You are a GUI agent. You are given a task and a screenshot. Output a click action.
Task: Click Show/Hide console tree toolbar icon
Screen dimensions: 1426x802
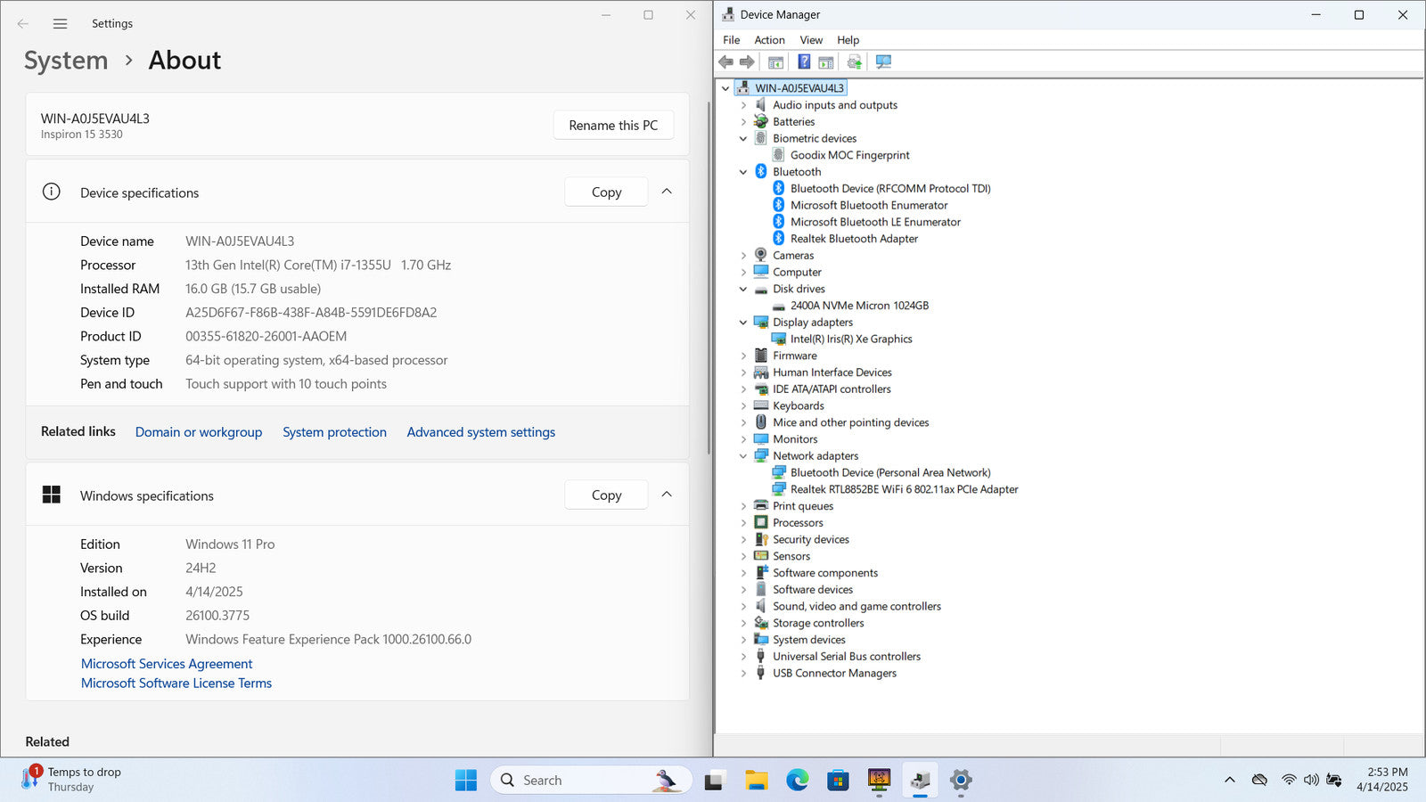[775, 61]
